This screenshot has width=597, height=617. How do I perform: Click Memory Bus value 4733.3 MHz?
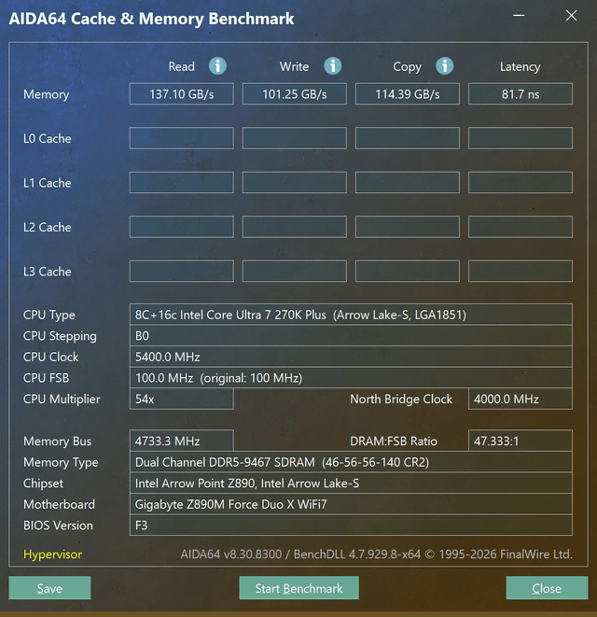click(182, 441)
